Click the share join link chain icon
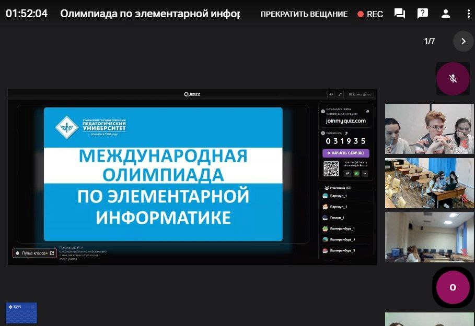The image size is (475, 326). click(x=347, y=173)
